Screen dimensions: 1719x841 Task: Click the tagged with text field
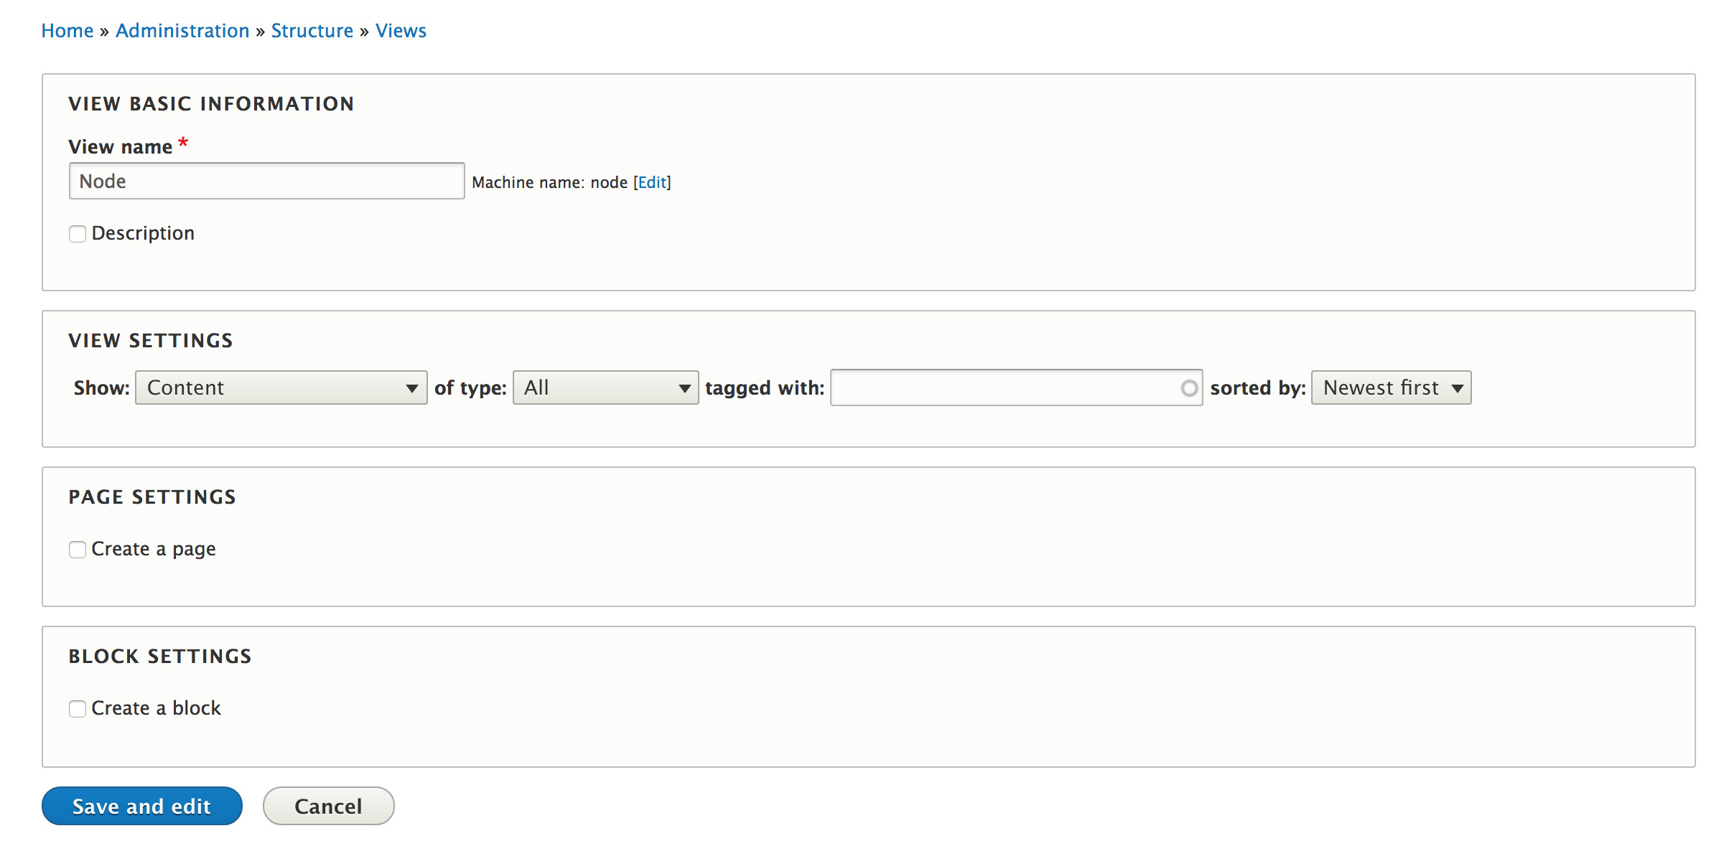pyautogui.click(x=1005, y=387)
